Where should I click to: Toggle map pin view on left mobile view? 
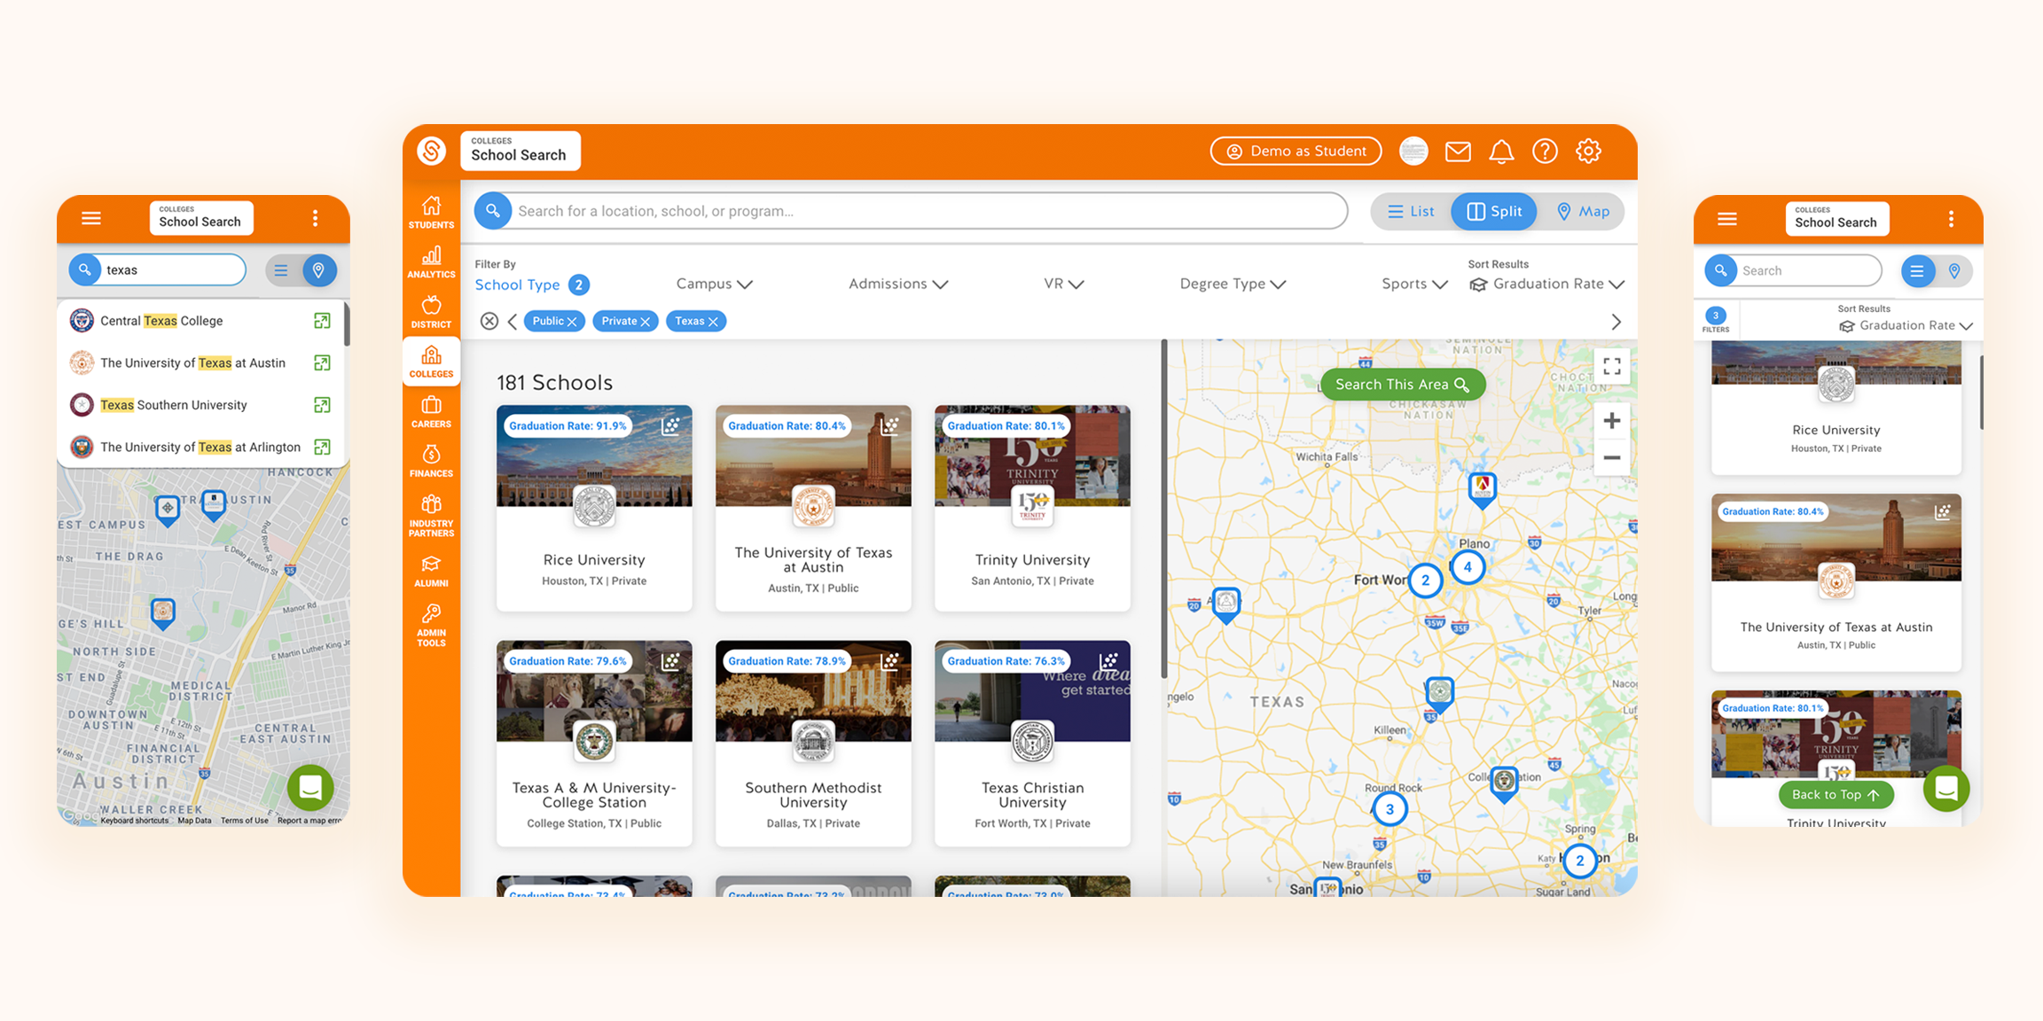(x=318, y=270)
